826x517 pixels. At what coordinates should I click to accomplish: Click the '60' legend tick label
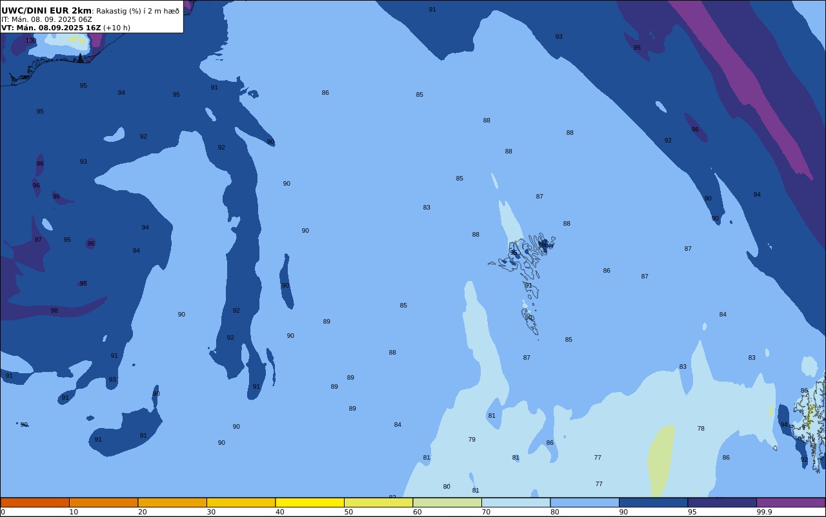click(417, 512)
